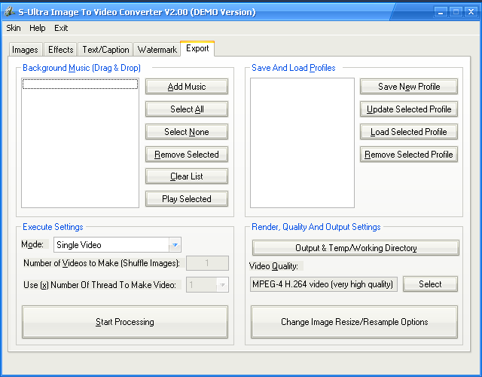Click the Select None button
The width and height of the screenshot is (482, 377).
click(187, 132)
